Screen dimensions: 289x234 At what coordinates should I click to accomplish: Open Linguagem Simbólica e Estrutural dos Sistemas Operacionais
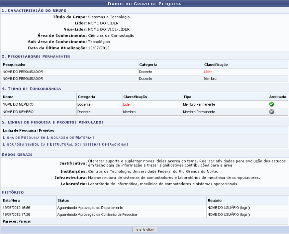(66, 144)
